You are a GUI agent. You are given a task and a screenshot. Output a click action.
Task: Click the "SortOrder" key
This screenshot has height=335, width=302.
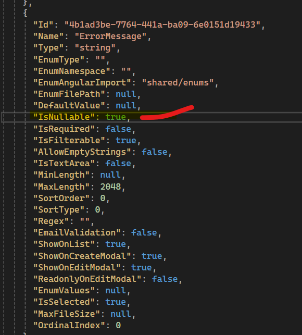click(x=61, y=198)
